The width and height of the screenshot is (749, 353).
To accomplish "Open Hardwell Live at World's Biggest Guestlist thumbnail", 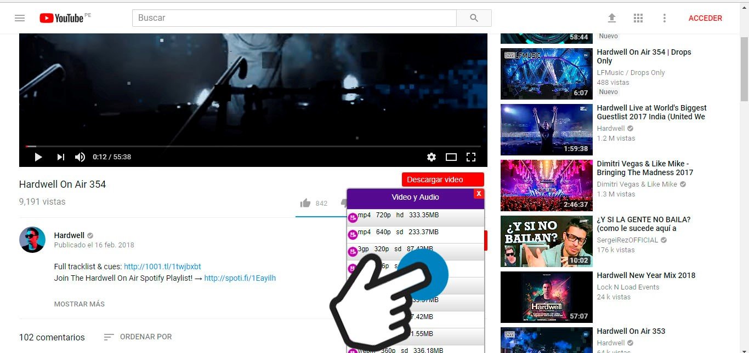I will (547, 130).
